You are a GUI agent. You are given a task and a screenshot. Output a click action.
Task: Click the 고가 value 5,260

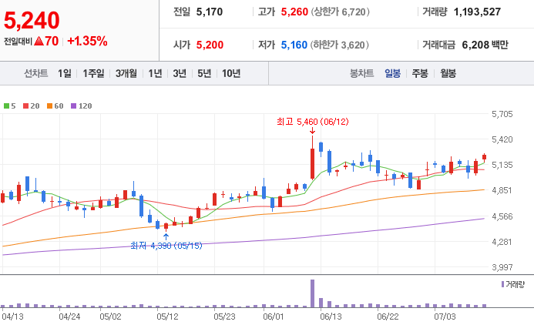tap(294, 12)
